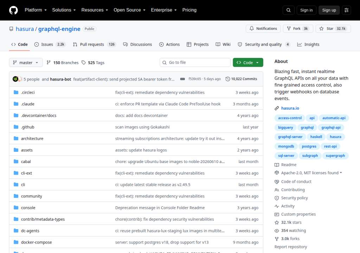Viewport: 360px width, 253px height.
Task: Open the master branch selector
Action: coord(26,63)
